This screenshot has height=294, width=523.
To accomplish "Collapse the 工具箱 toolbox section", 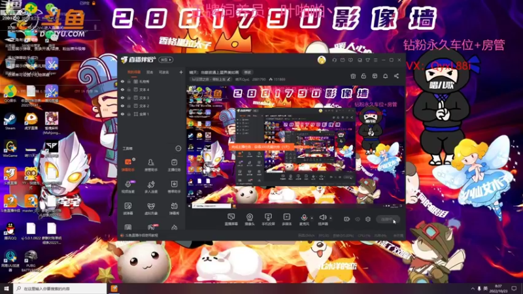I will click(178, 148).
